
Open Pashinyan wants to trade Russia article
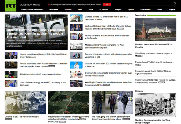155,81
